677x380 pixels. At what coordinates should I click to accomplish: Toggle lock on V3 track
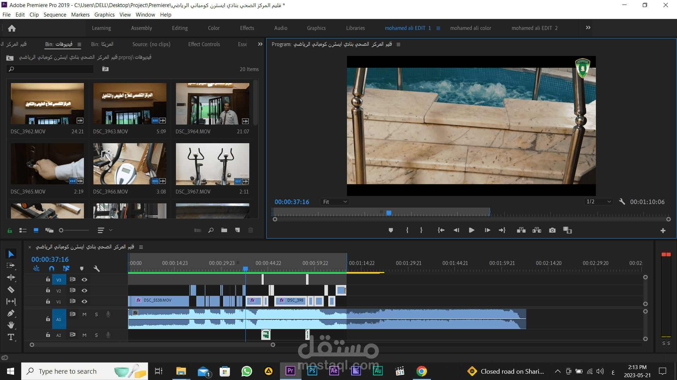pos(48,279)
